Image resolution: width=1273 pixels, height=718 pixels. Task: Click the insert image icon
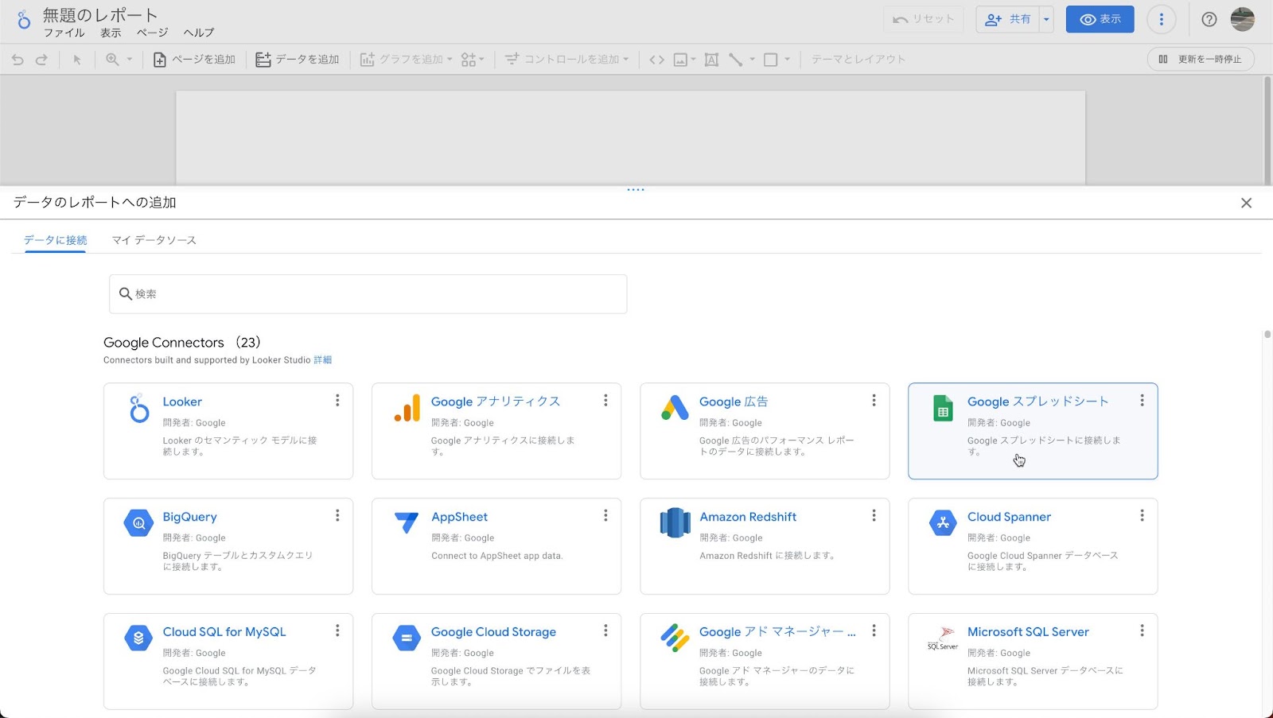pos(680,60)
